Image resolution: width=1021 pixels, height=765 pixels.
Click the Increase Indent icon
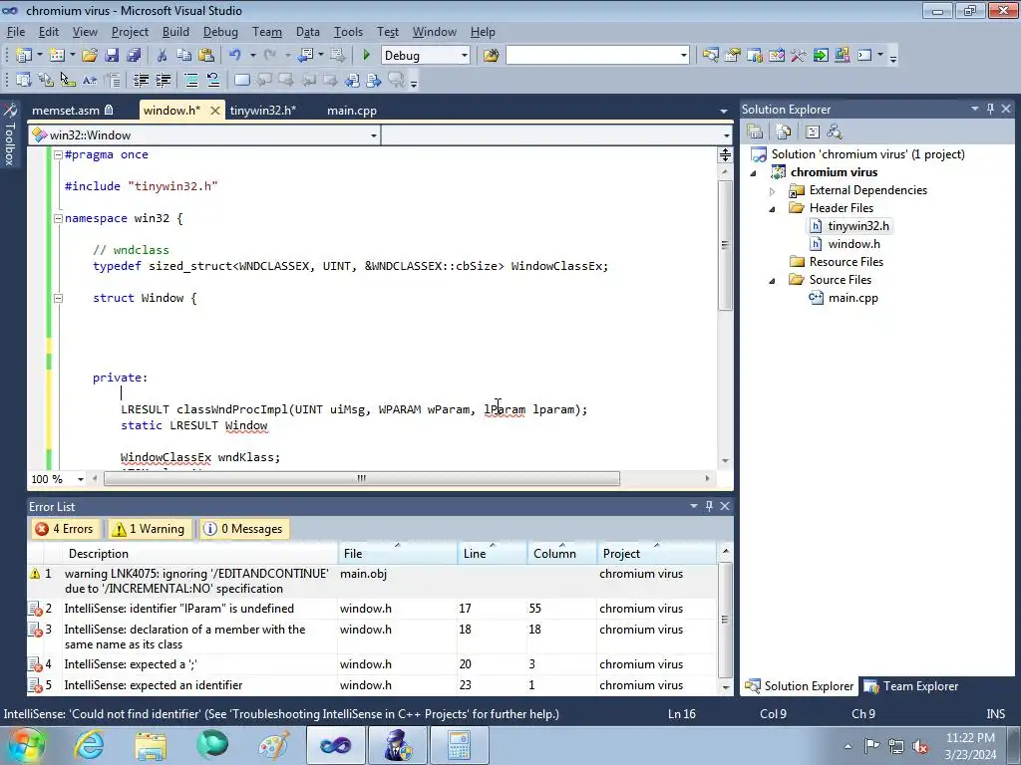point(163,80)
